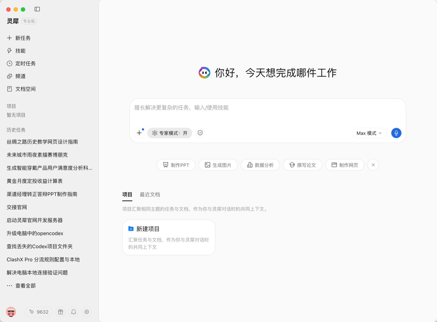Open the 技能 skills page
Viewport: 437px width, 322px height.
16,51
